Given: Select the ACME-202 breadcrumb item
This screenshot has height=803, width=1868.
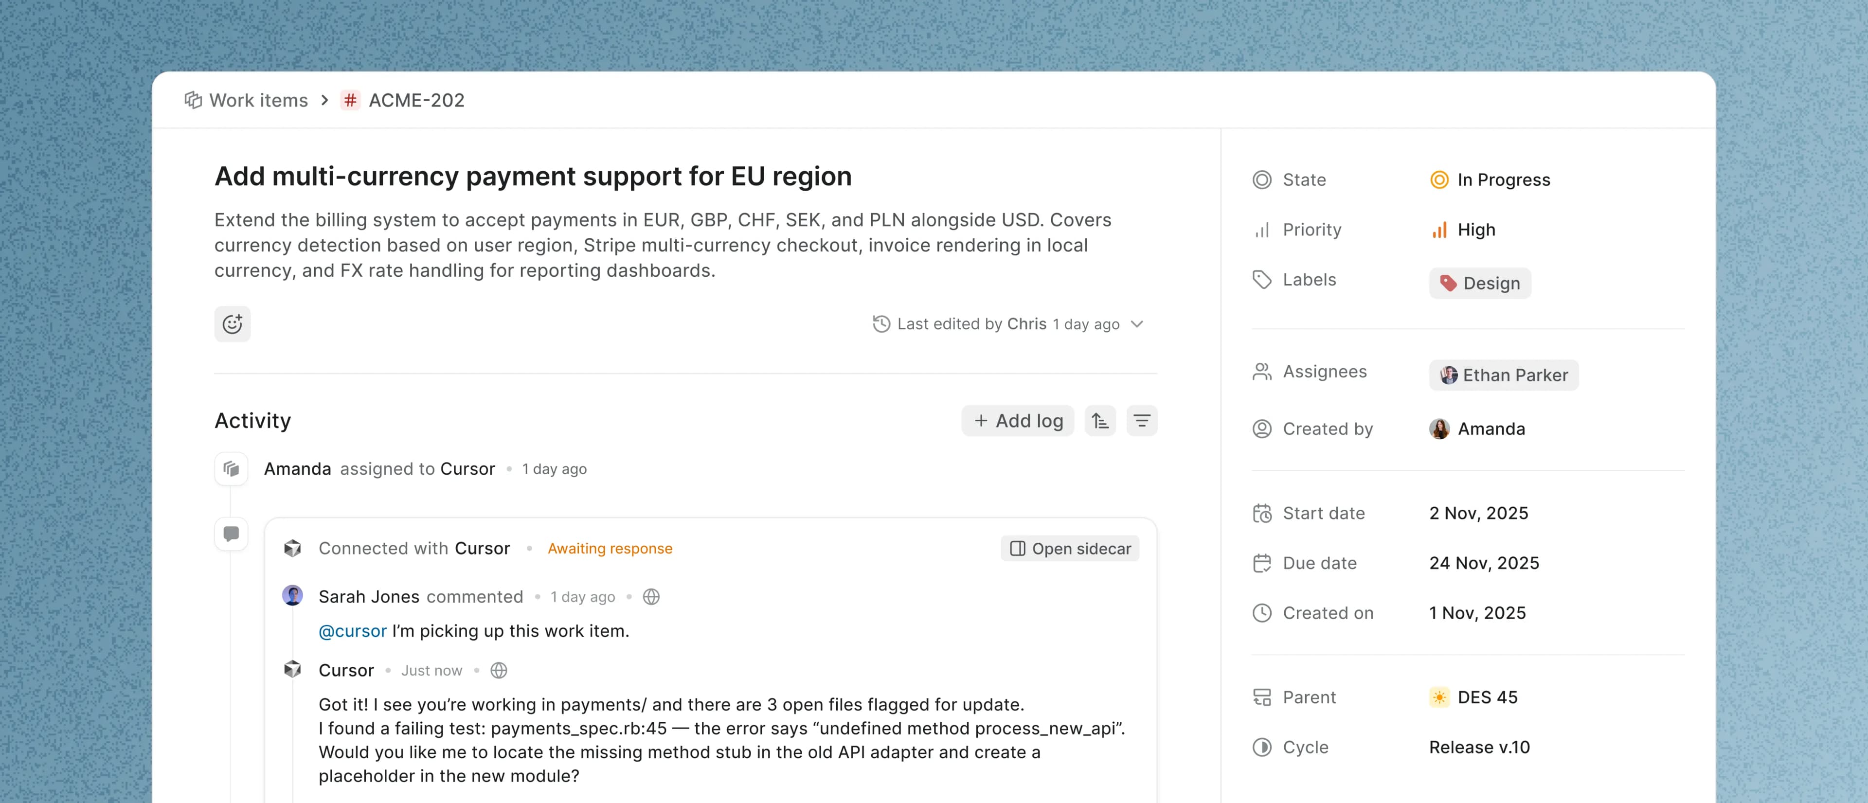Looking at the screenshot, I should [415, 100].
